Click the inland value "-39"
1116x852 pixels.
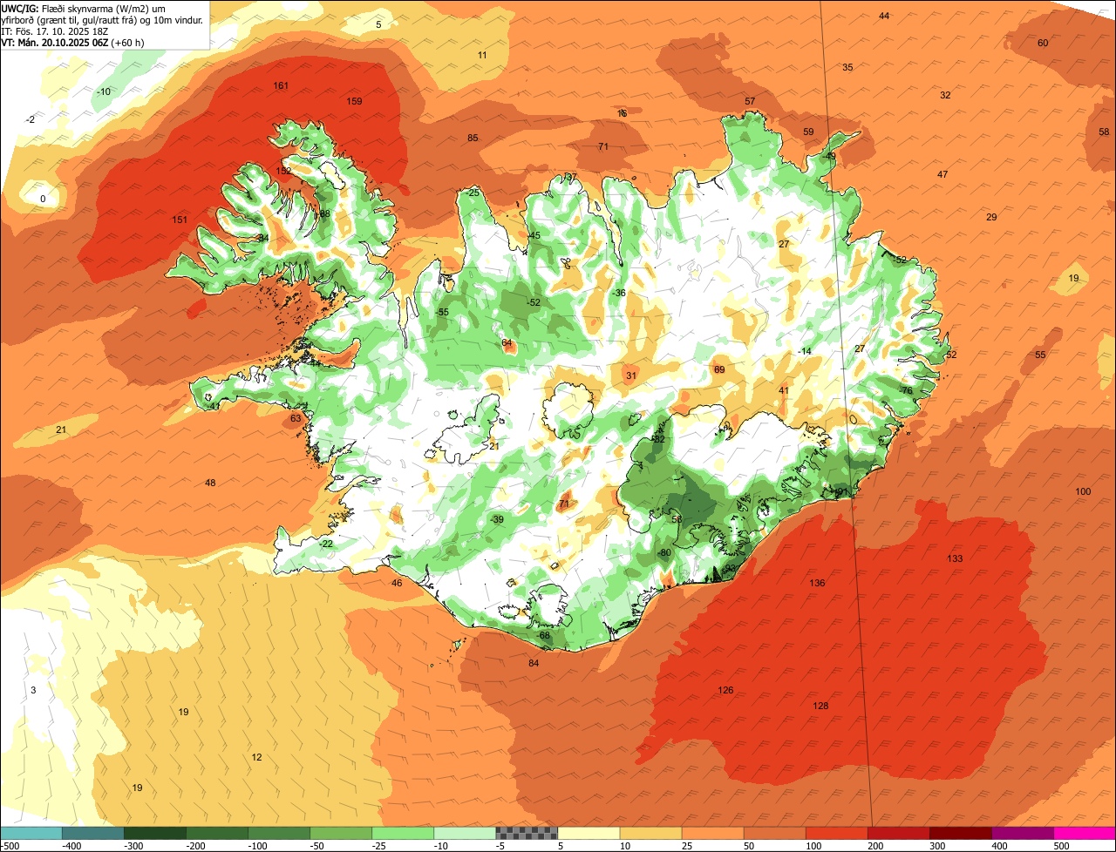pos(497,519)
